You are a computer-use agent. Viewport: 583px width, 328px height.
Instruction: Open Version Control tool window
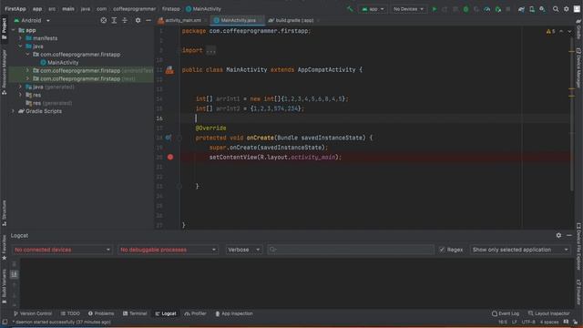33,313
